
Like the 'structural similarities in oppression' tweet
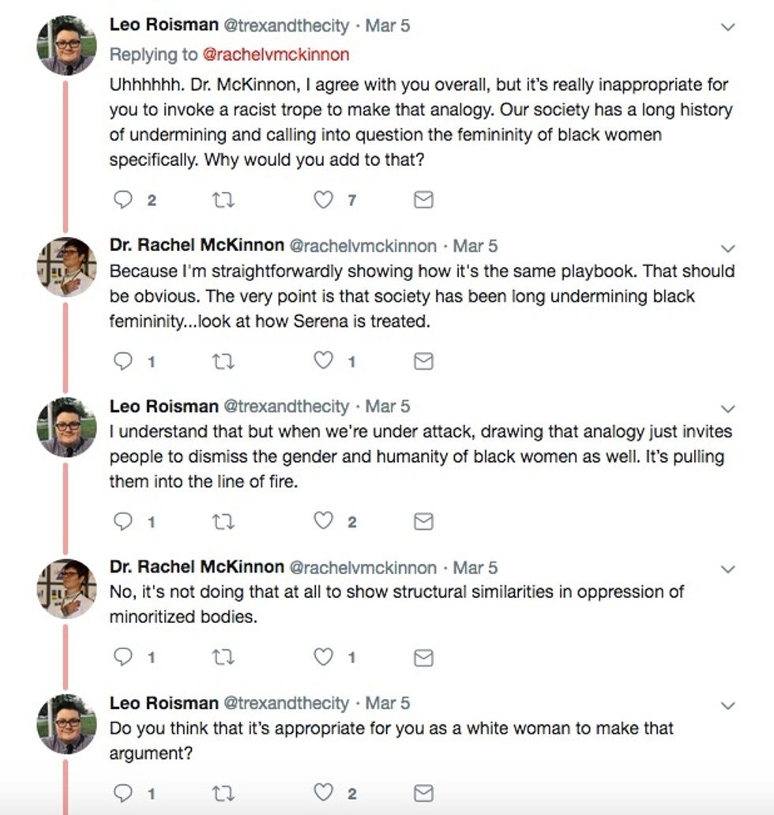[x=324, y=658]
